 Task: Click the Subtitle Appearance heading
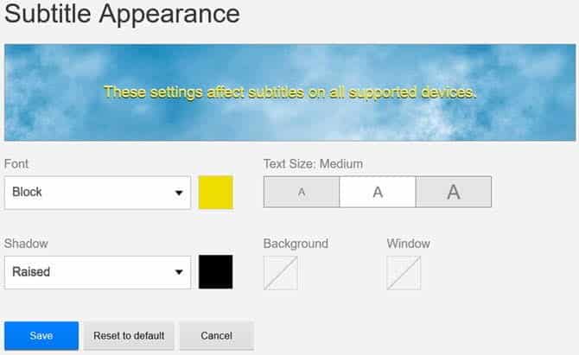coord(122,15)
